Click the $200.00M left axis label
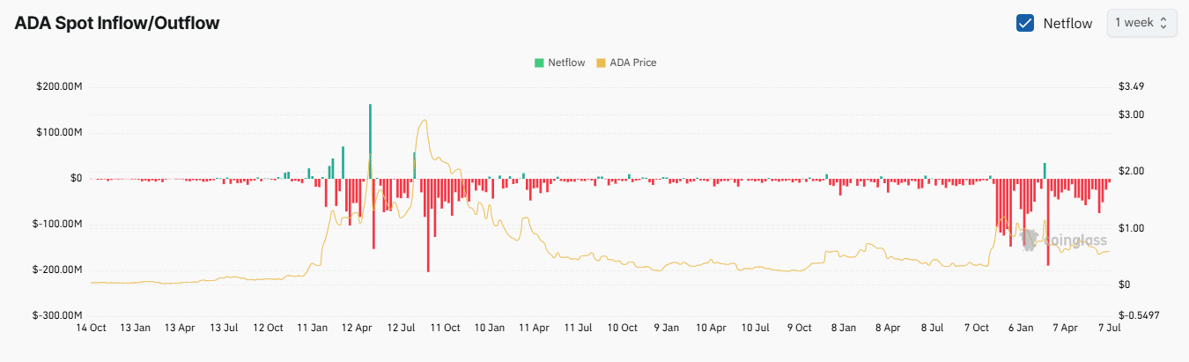The image size is (1189, 362). click(57, 87)
